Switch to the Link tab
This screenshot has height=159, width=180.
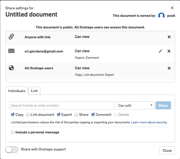[x=34, y=91]
